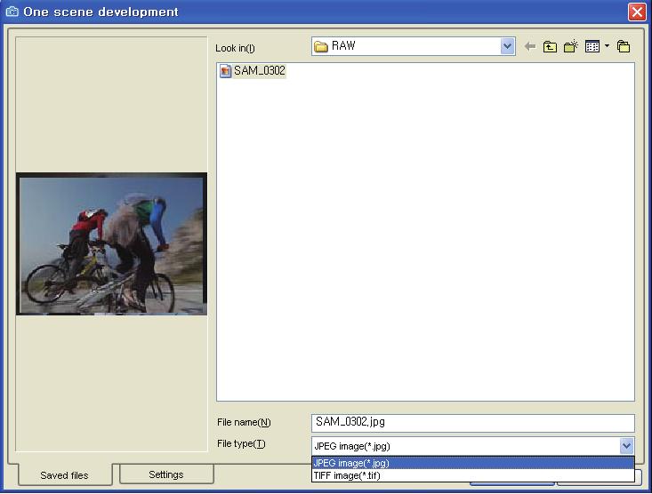652x494 pixels.
Task: Close the One scene development dialog
Action: click(x=637, y=12)
